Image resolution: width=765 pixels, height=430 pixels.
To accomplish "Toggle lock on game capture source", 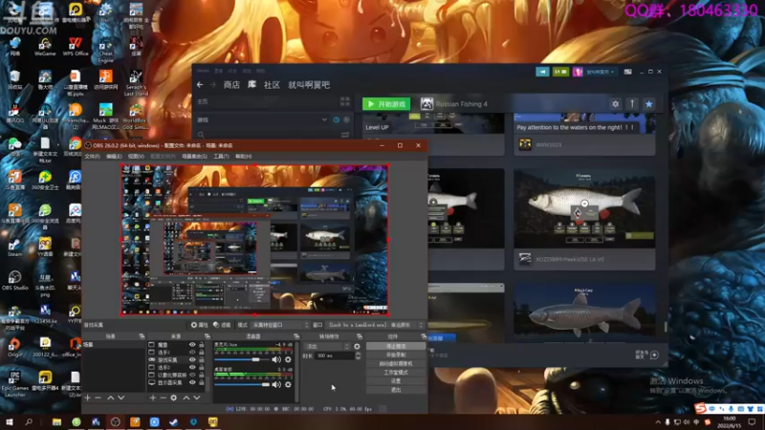I will tap(201, 360).
